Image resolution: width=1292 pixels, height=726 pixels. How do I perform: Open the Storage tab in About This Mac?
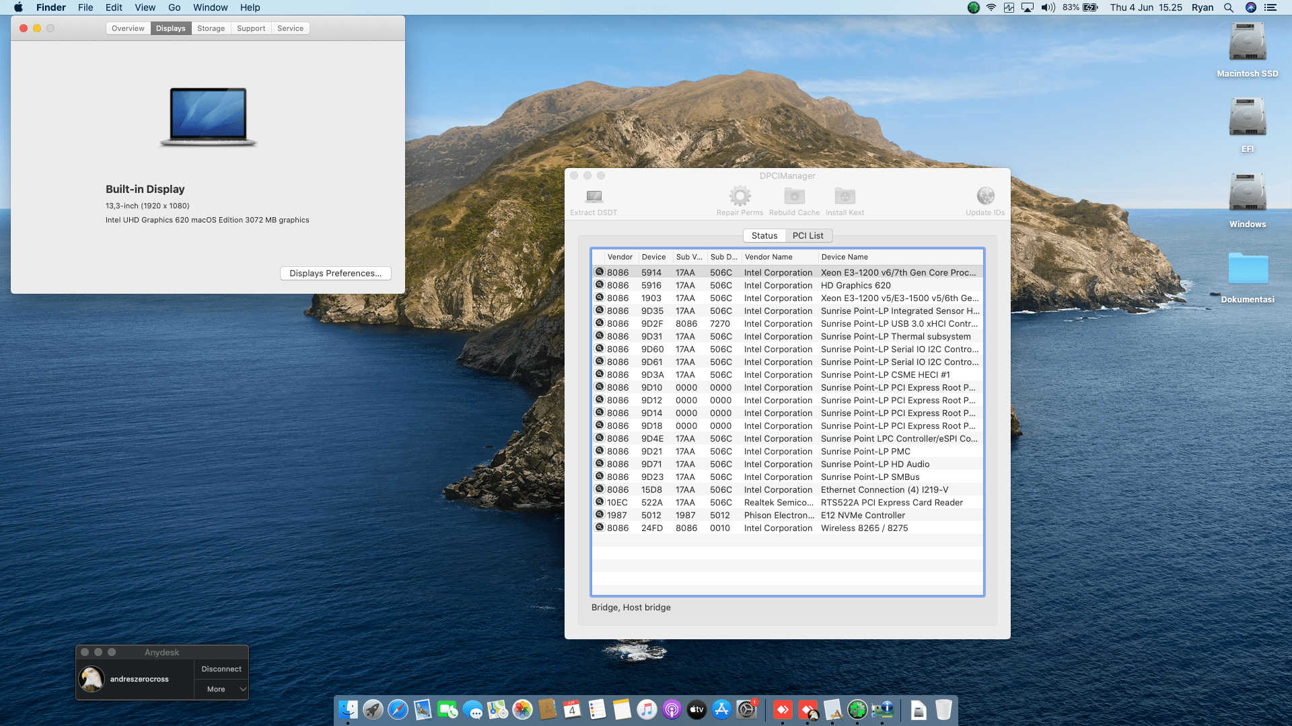[x=211, y=28]
